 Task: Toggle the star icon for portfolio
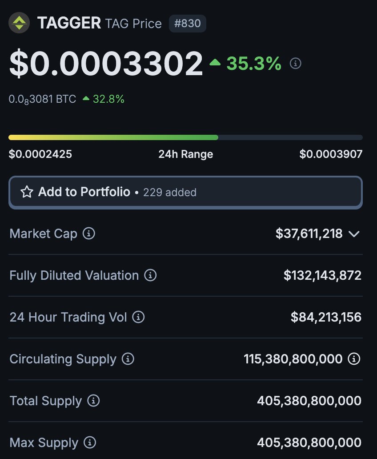(x=27, y=192)
